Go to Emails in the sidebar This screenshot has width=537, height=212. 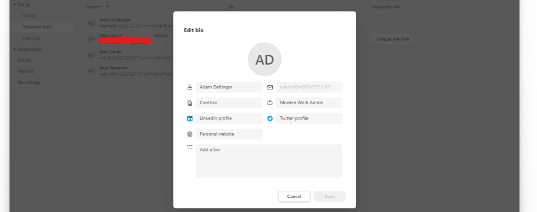25,60
